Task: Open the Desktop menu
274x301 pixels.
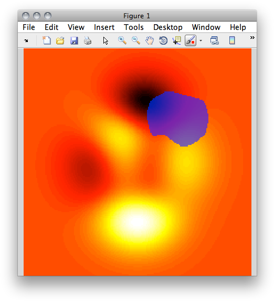Action: click(168, 27)
